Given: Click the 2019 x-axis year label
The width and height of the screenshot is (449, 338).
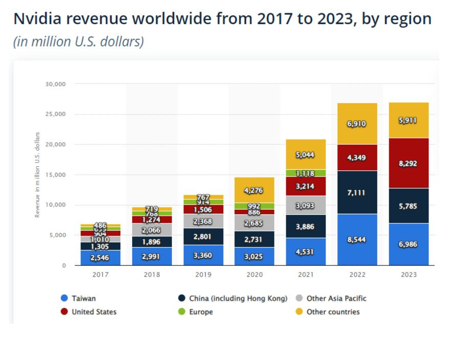Looking at the screenshot, I should pos(203,275).
